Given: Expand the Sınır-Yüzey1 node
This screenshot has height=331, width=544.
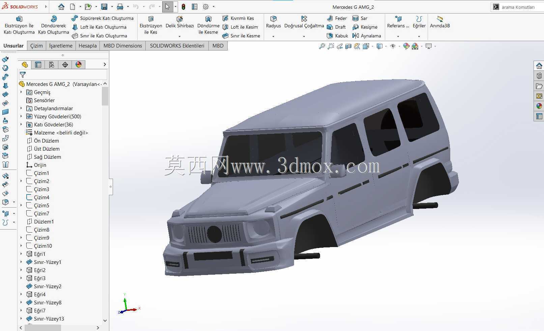Looking at the screenshot, I should coord(21,262).
